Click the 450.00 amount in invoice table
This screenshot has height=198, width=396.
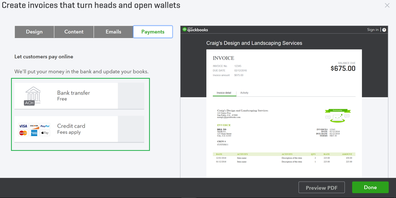tap(349, 158)
